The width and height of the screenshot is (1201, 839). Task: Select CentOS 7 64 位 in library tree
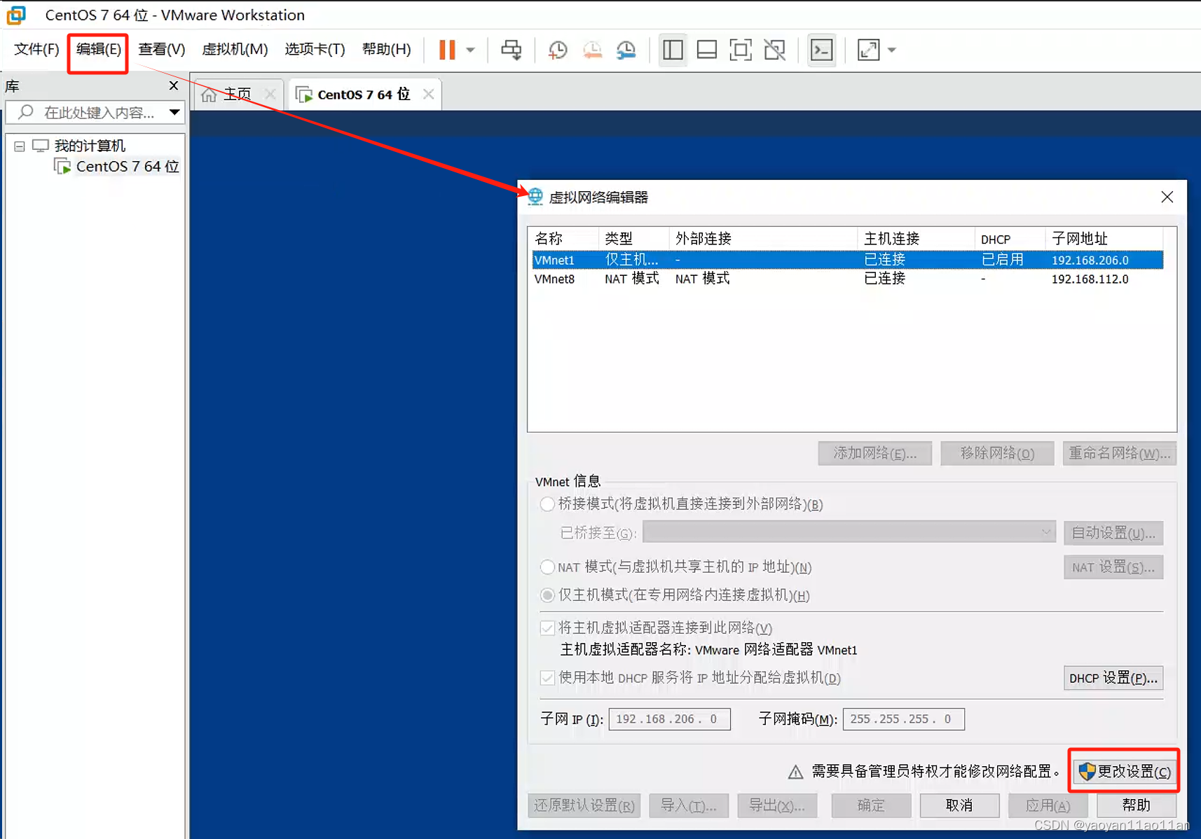[x=127, y=167]
